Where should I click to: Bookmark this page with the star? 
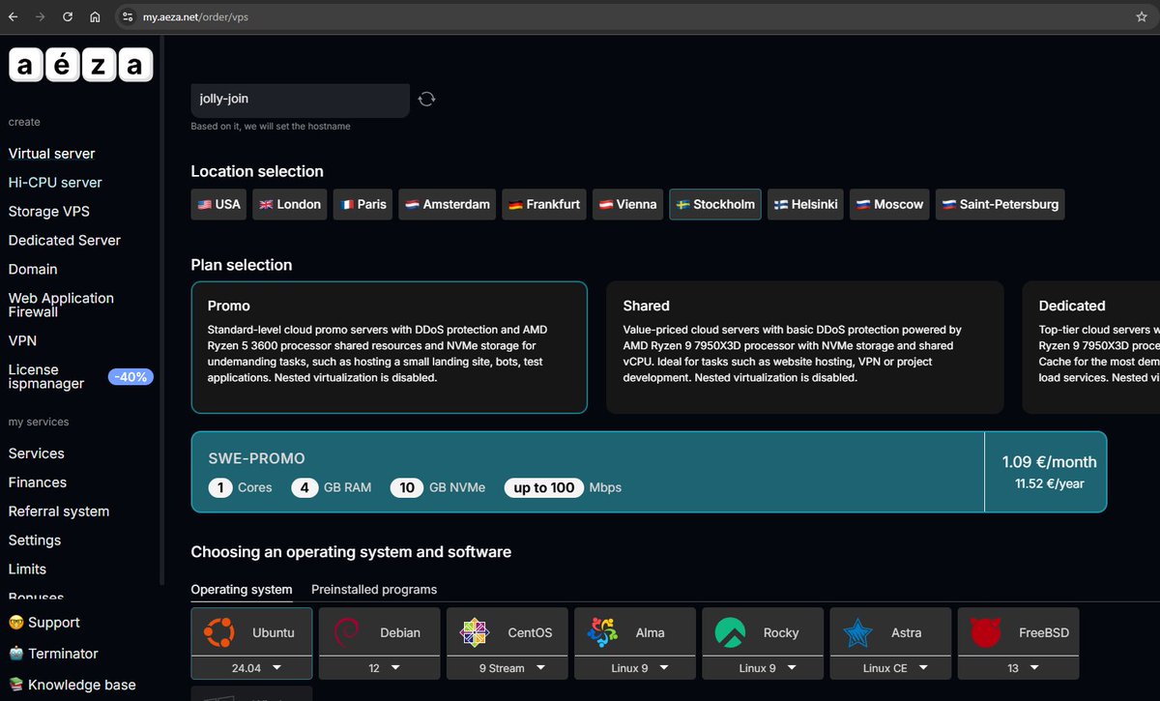(1142, 16)
